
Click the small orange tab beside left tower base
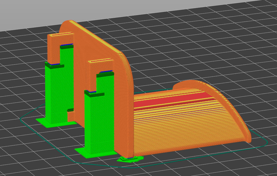click(x=71, y=115)
